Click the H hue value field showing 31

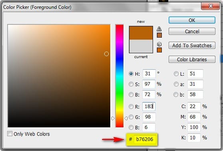pyautogui.click(x=149, y=74)
